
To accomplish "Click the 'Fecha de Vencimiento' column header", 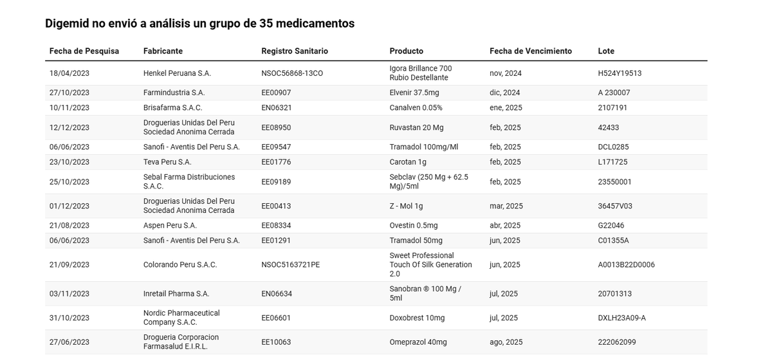I will point(531,51).
